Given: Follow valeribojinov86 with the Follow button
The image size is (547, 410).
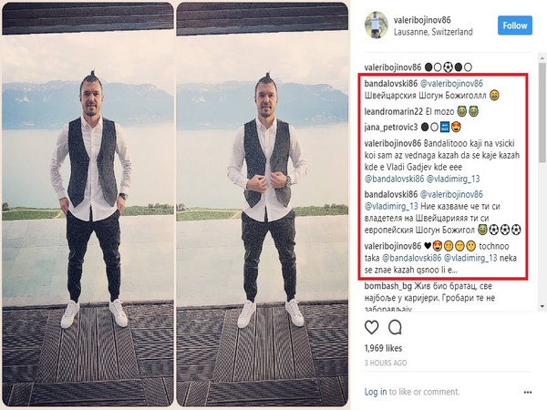Looking at the screenshot, I should click(515, 26).
